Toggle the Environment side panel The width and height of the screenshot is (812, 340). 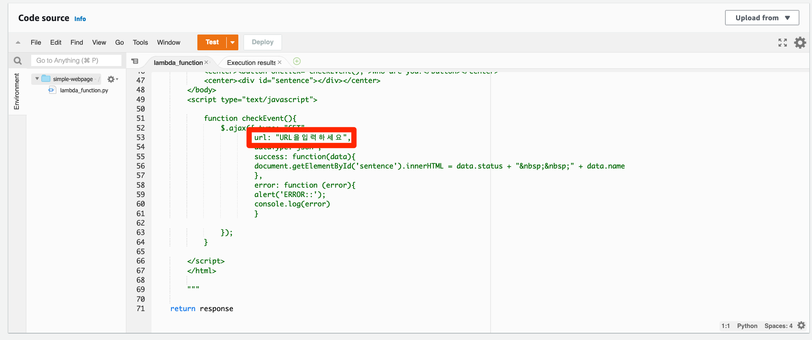click(17, 91)
